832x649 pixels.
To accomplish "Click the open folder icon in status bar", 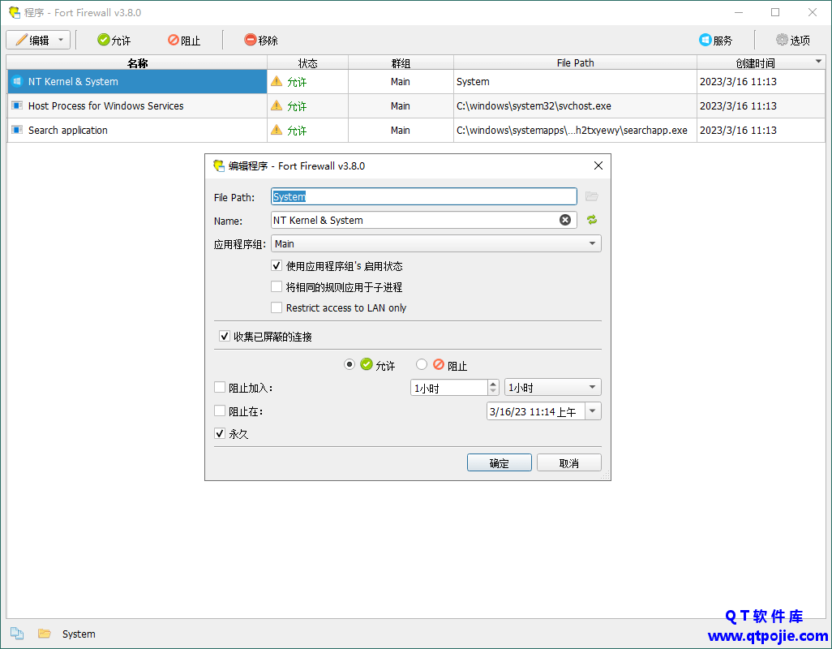I will point(44,634).
